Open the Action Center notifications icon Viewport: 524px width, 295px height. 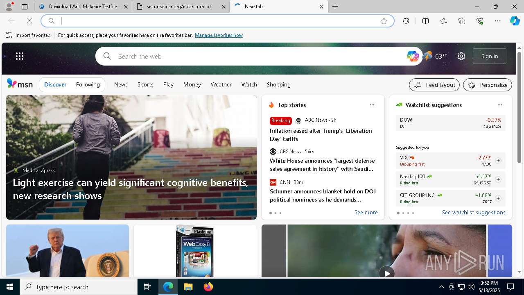tap(510, 287)
